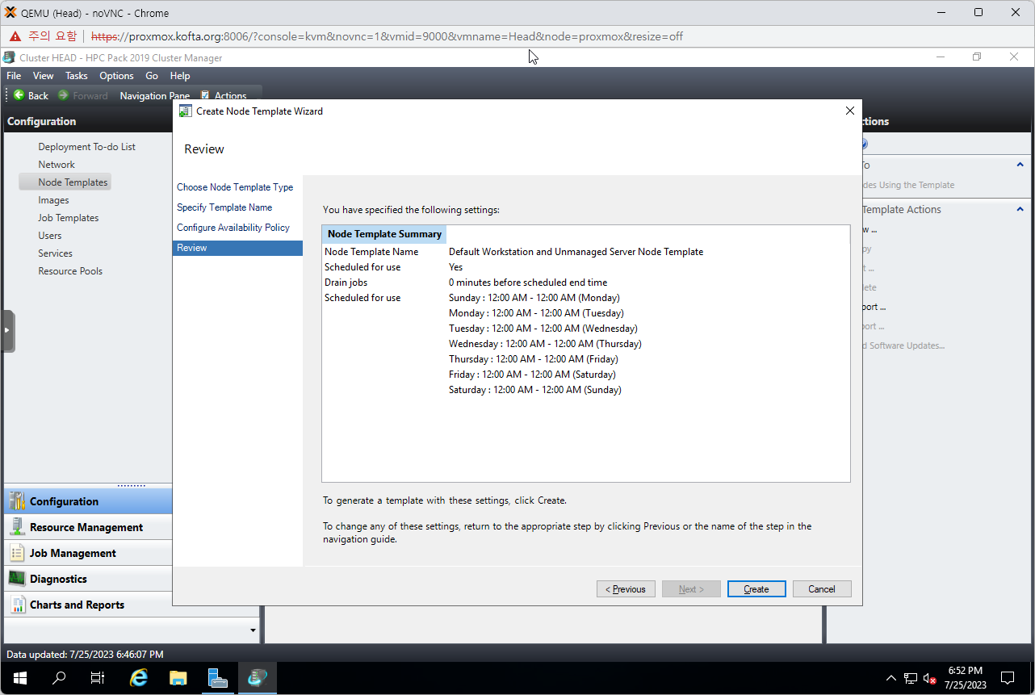Open the Configuration pane icon
The height and width of the screenshot is (695, 1035).
(17, 501)
